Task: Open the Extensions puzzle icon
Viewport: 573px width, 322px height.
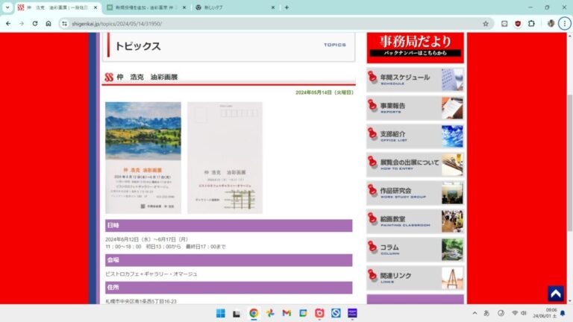Action: pos(531,24)
